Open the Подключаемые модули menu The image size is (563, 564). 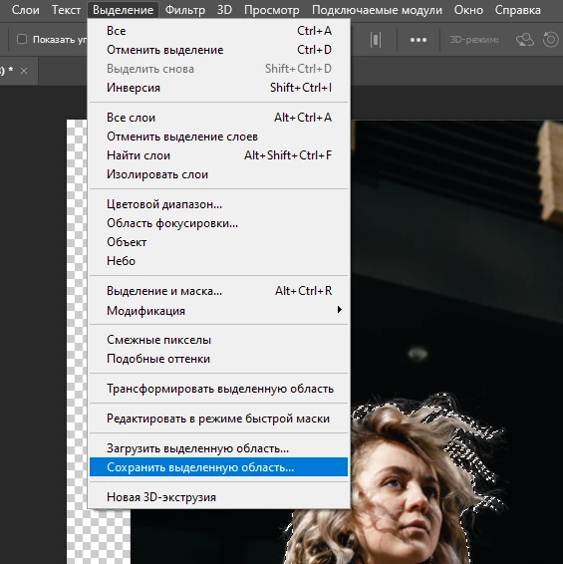pyautogui.click(x=377, y=10)
